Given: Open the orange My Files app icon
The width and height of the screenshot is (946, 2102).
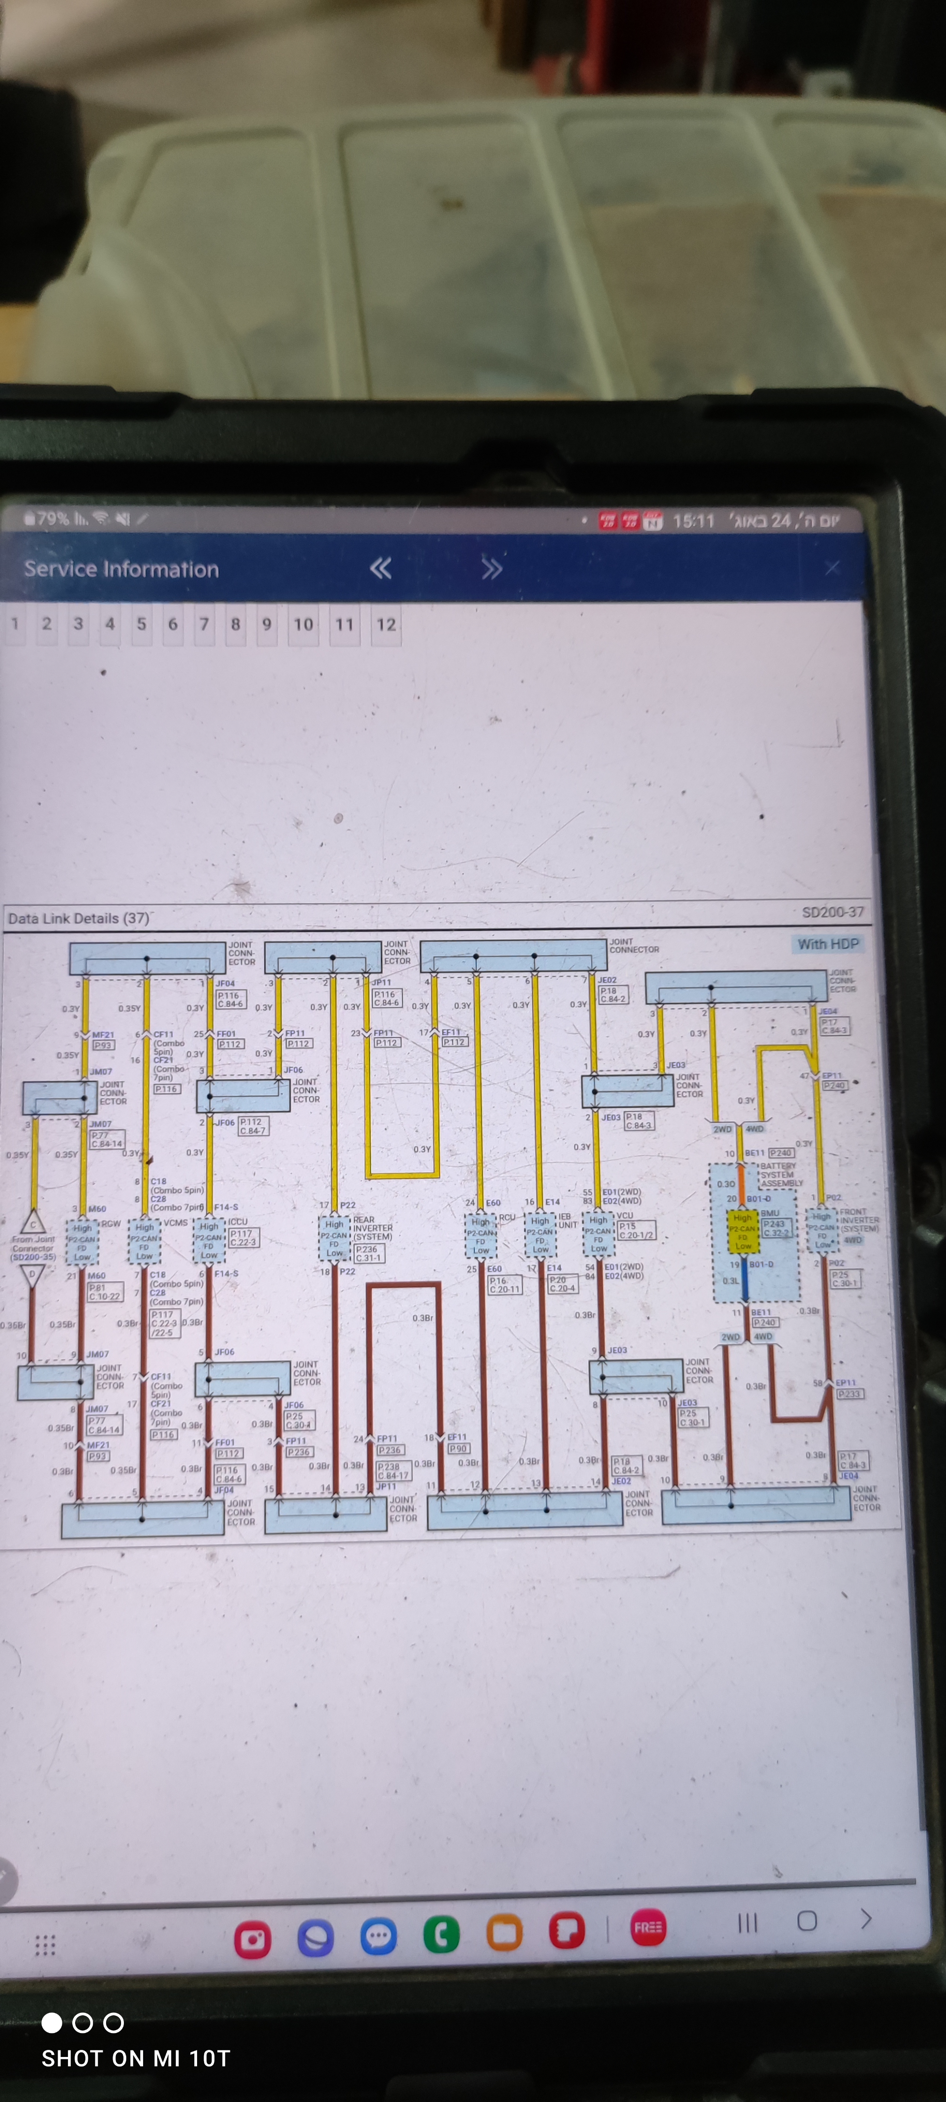Looking at the screenshot, I should click(x=504, y=1933).
